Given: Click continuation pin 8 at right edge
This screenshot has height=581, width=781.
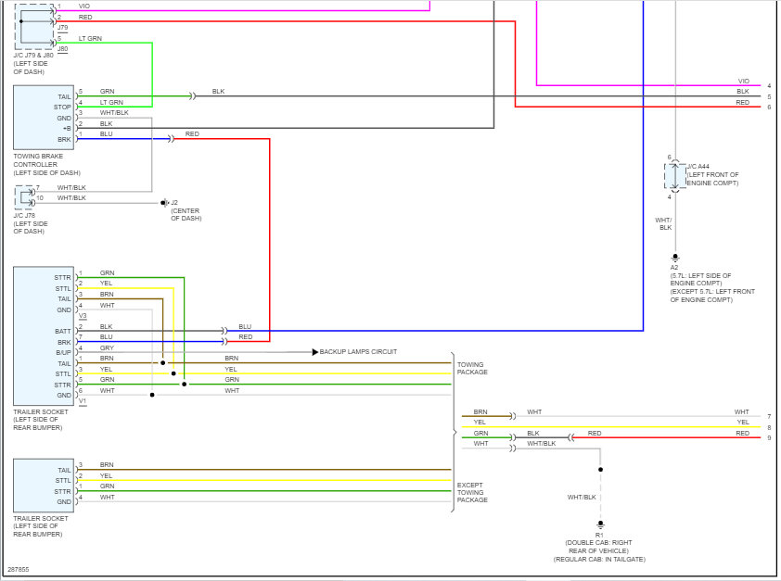Looking at the screenshot, I should tap(769, 427).
